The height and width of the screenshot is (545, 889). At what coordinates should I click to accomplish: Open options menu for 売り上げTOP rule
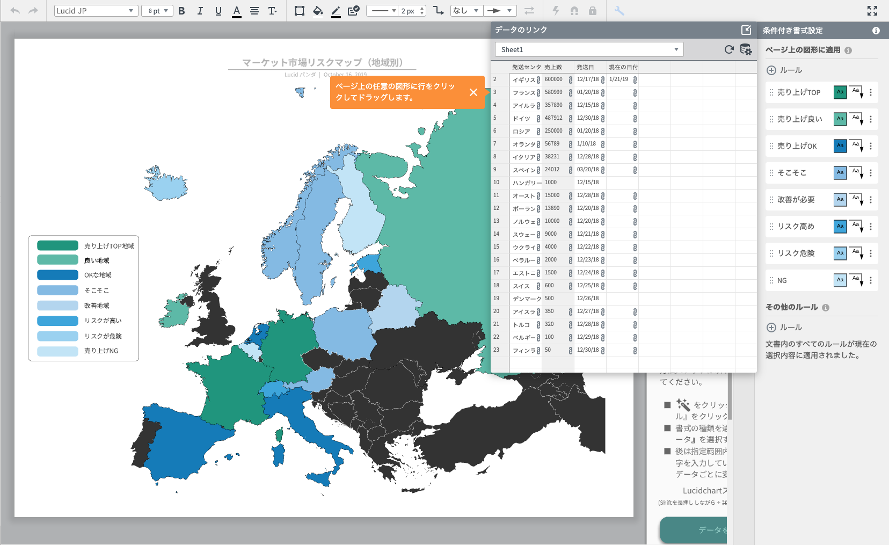(x=871, y=92)
